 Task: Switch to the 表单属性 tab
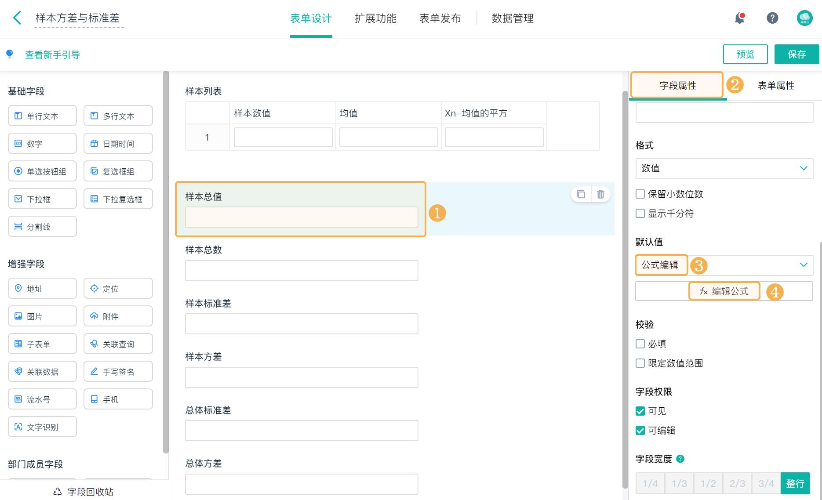click(x=776, y=86)
